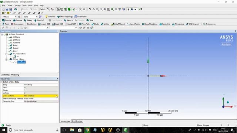Select the Skin/Loft tool
The width and height of the screenshot is (237, 133).
[x=39, y=20]
